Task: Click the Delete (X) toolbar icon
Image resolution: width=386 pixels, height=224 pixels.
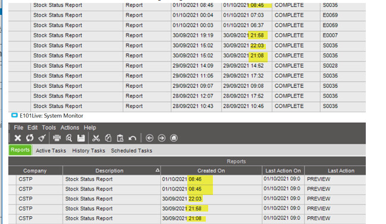Action: 17,138
